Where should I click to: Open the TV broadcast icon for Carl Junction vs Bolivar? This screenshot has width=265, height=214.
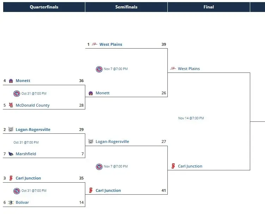tap(17, 191)
